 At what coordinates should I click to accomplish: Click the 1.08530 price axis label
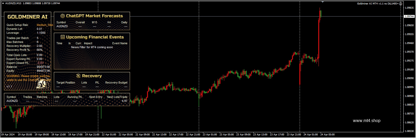pyautogui.click(x=409, y=131)
